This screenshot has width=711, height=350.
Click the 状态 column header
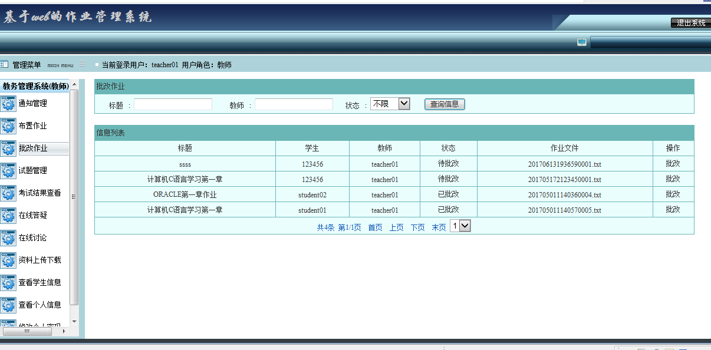tap(449, 148)
